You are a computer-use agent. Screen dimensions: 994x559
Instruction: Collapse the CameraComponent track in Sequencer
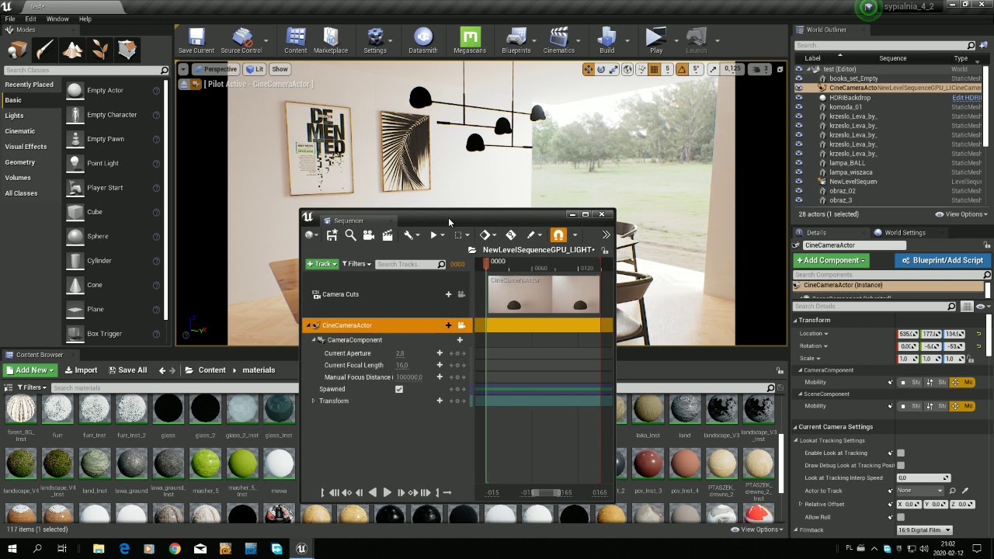coord(314,340)
